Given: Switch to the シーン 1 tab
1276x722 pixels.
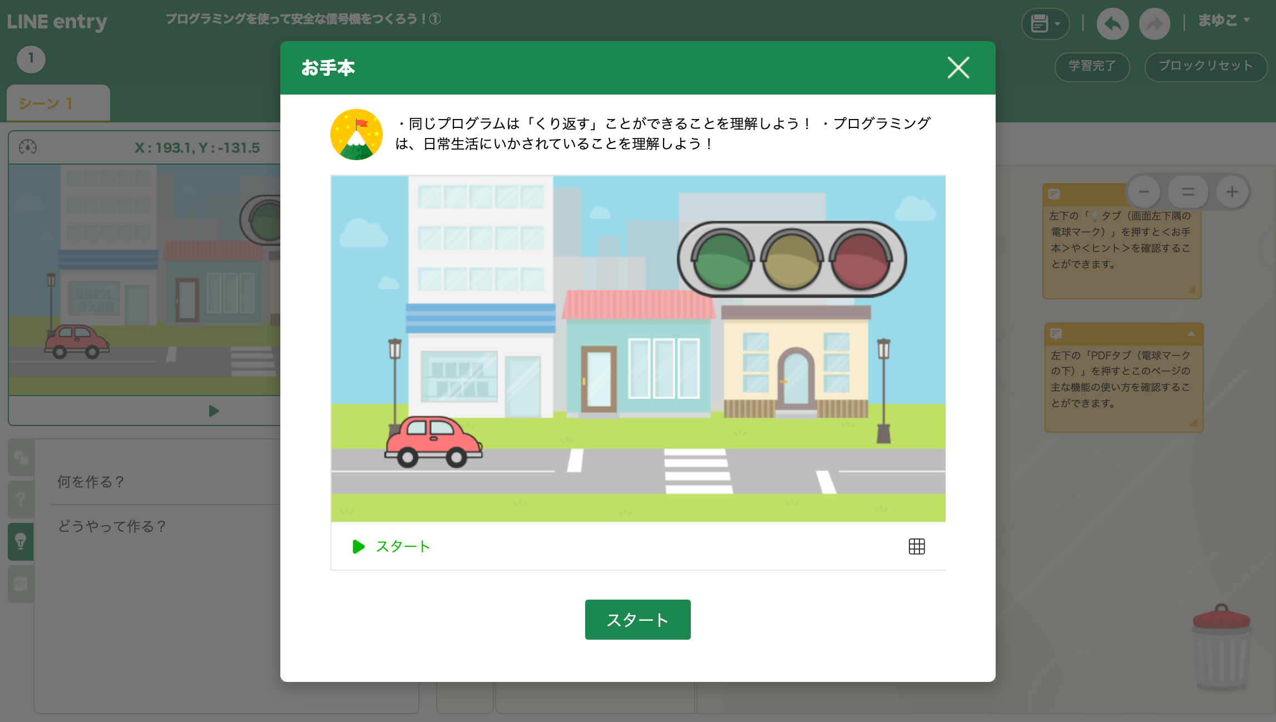Looking at the screenshot, I should (x=58, y=103).
